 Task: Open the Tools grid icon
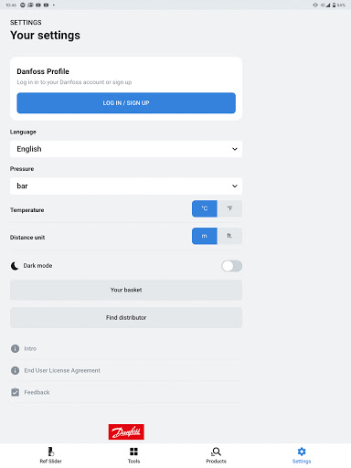(x=133, y=452)
